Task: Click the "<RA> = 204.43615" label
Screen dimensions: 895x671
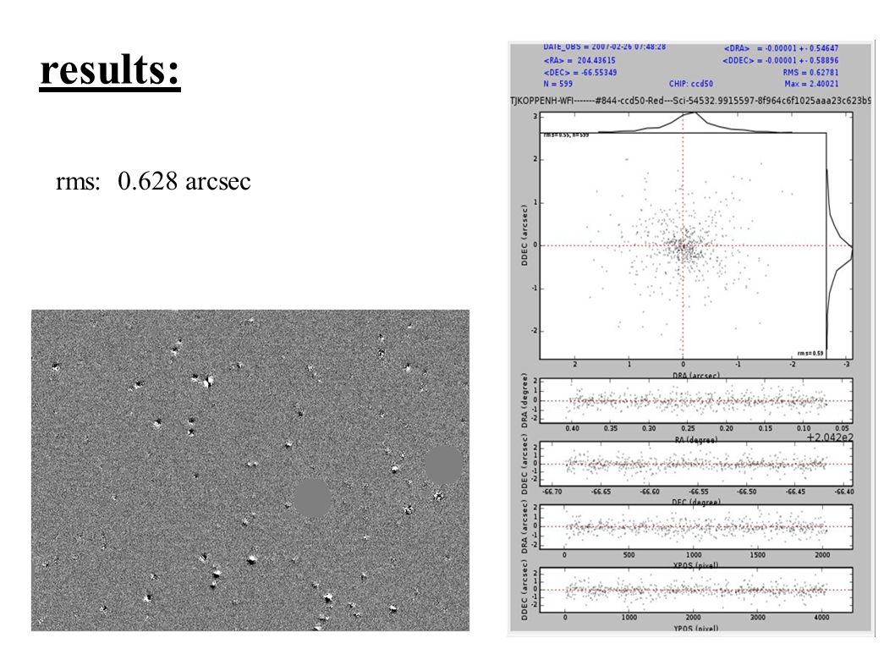Action: [579, 60]
